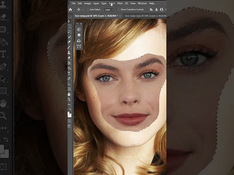Go to the Home screen

(71, 10)
